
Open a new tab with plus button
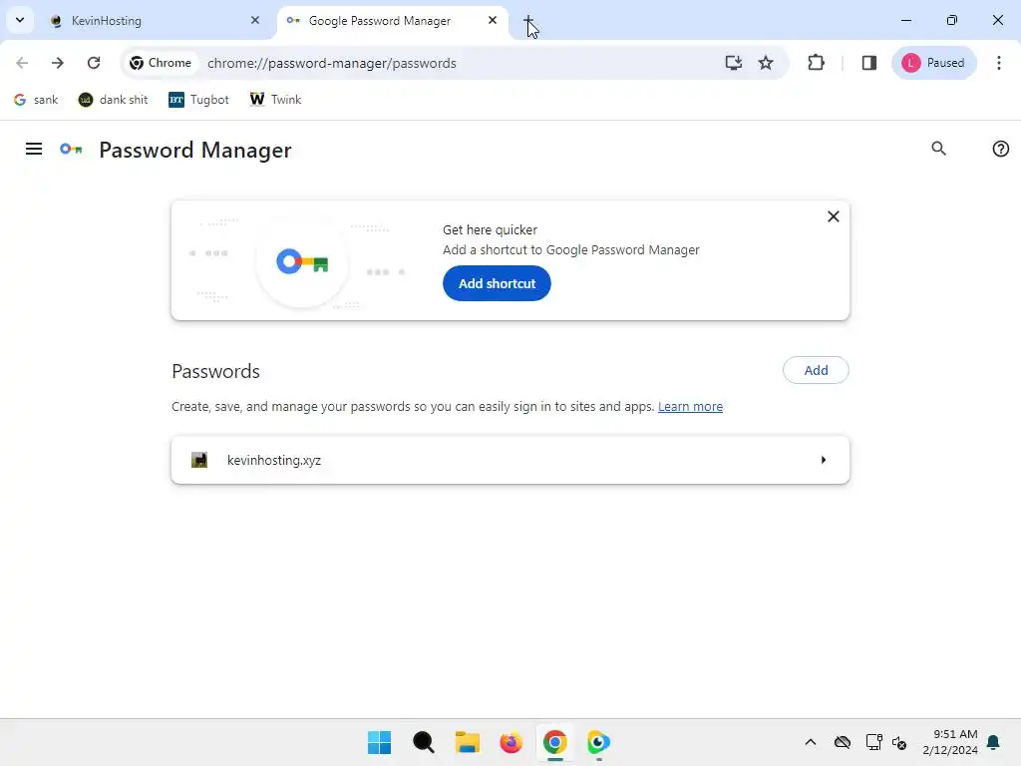pos(528,20)
